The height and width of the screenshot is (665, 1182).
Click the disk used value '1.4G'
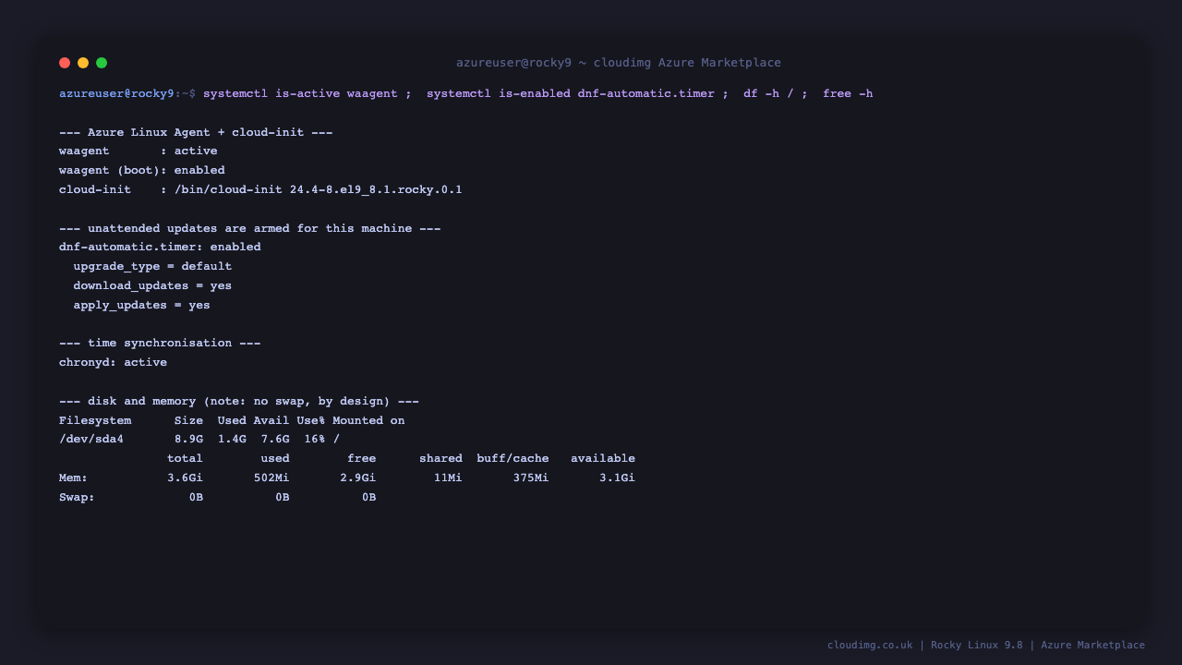click(232, 439)
